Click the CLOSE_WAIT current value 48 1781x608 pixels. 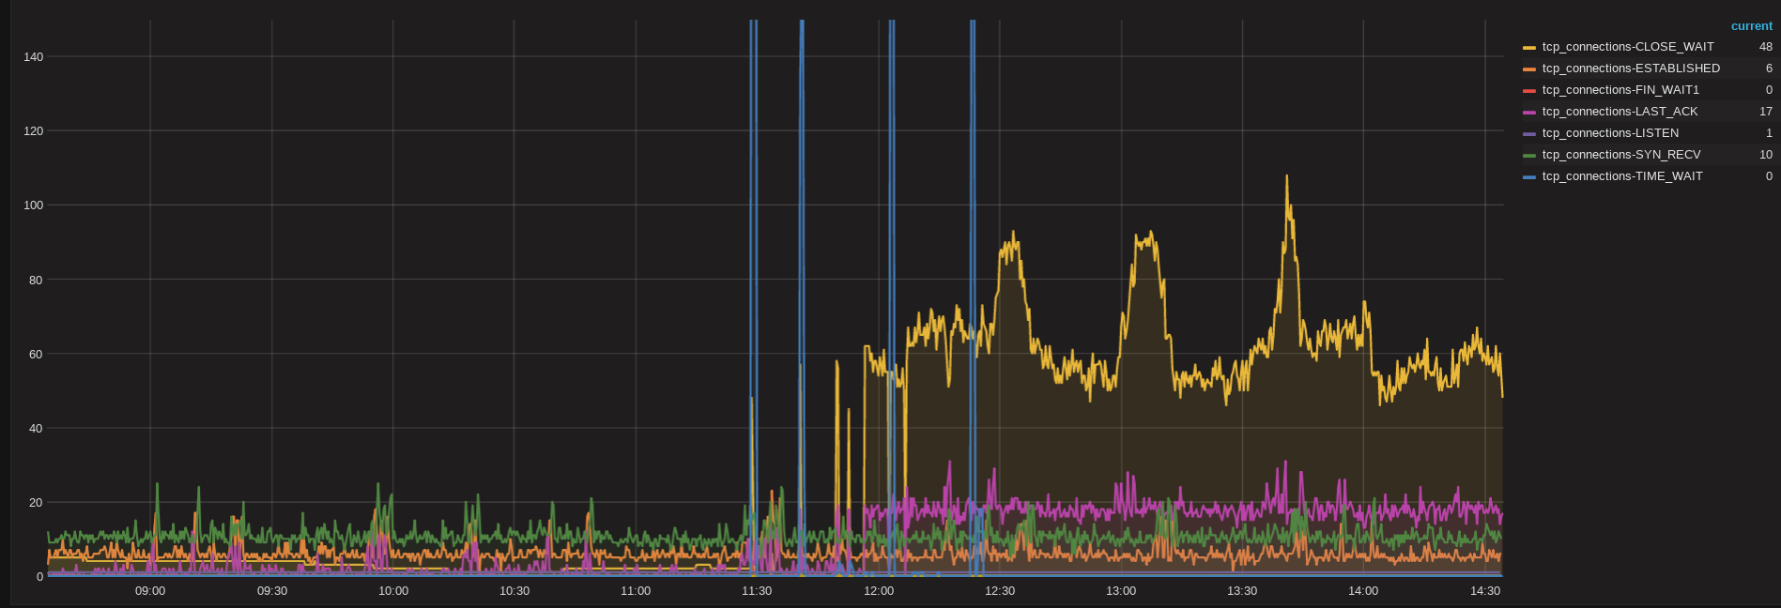pos(1765,47)
